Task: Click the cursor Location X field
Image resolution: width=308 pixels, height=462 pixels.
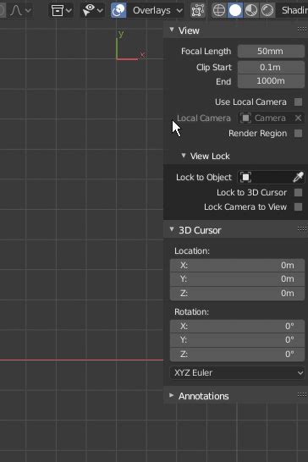Action: coord(237,265)
